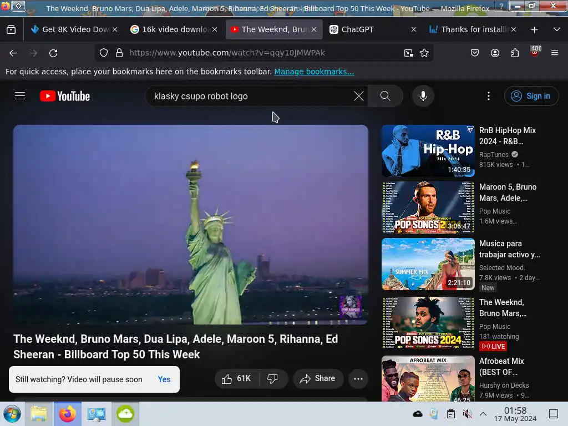Screen dimensions: 568x426
Task: Open Manage bookmarks link
Action: [x=314, y=72]
